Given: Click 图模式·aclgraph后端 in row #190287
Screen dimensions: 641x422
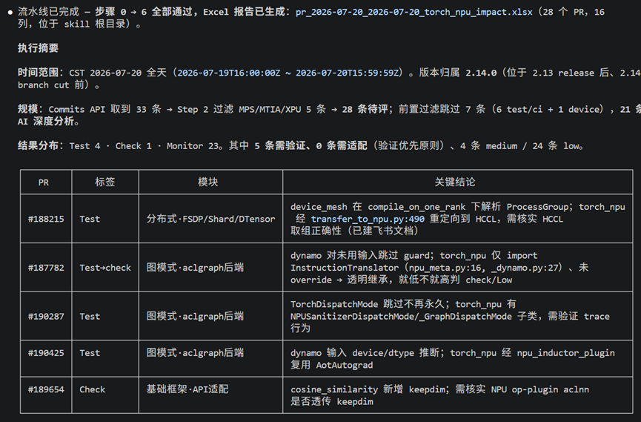Looking at the screenshot, I should pyautogui.click(x=195, y=316).
